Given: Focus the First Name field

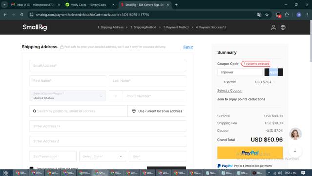Looking at the screenshot, I should coord(68,80).
